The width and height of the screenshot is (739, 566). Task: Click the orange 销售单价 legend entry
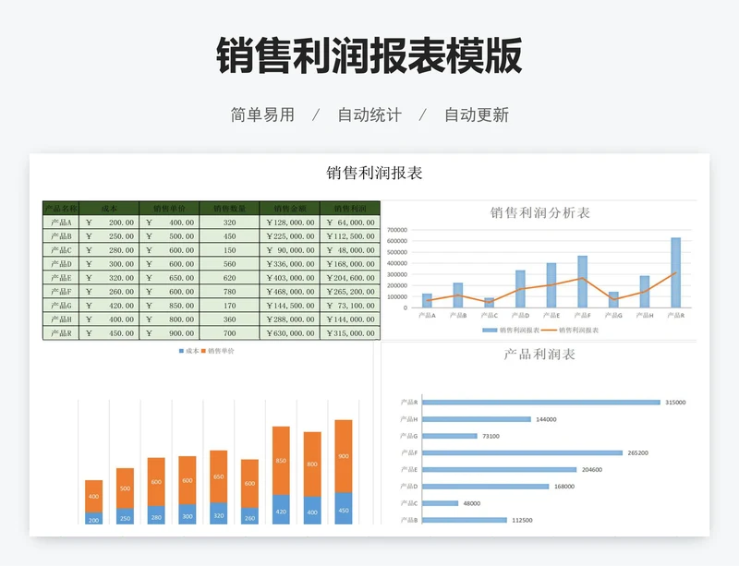[218, 351]
